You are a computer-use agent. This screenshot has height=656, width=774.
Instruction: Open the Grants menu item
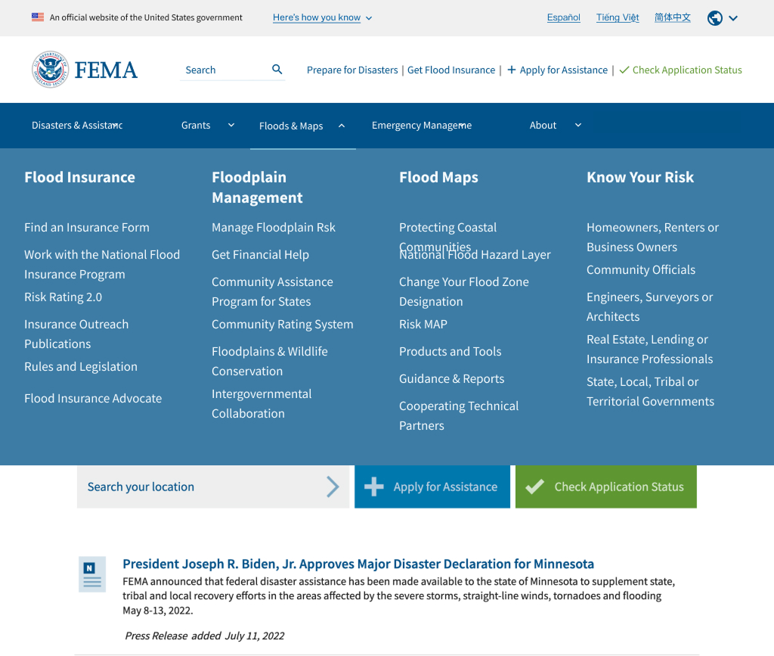(196, 126)
